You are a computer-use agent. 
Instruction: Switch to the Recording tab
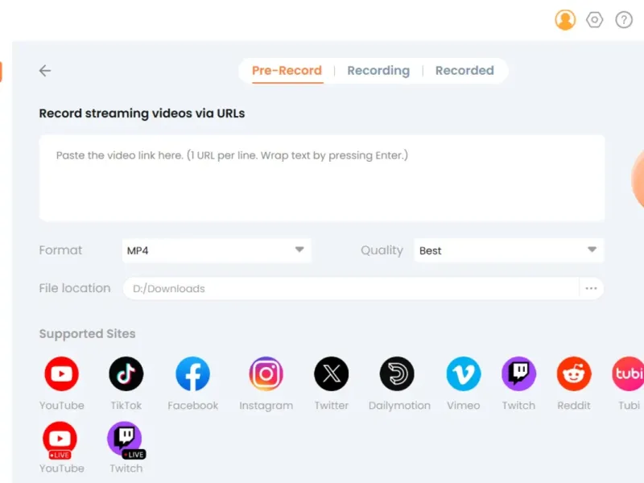[378, 71]
